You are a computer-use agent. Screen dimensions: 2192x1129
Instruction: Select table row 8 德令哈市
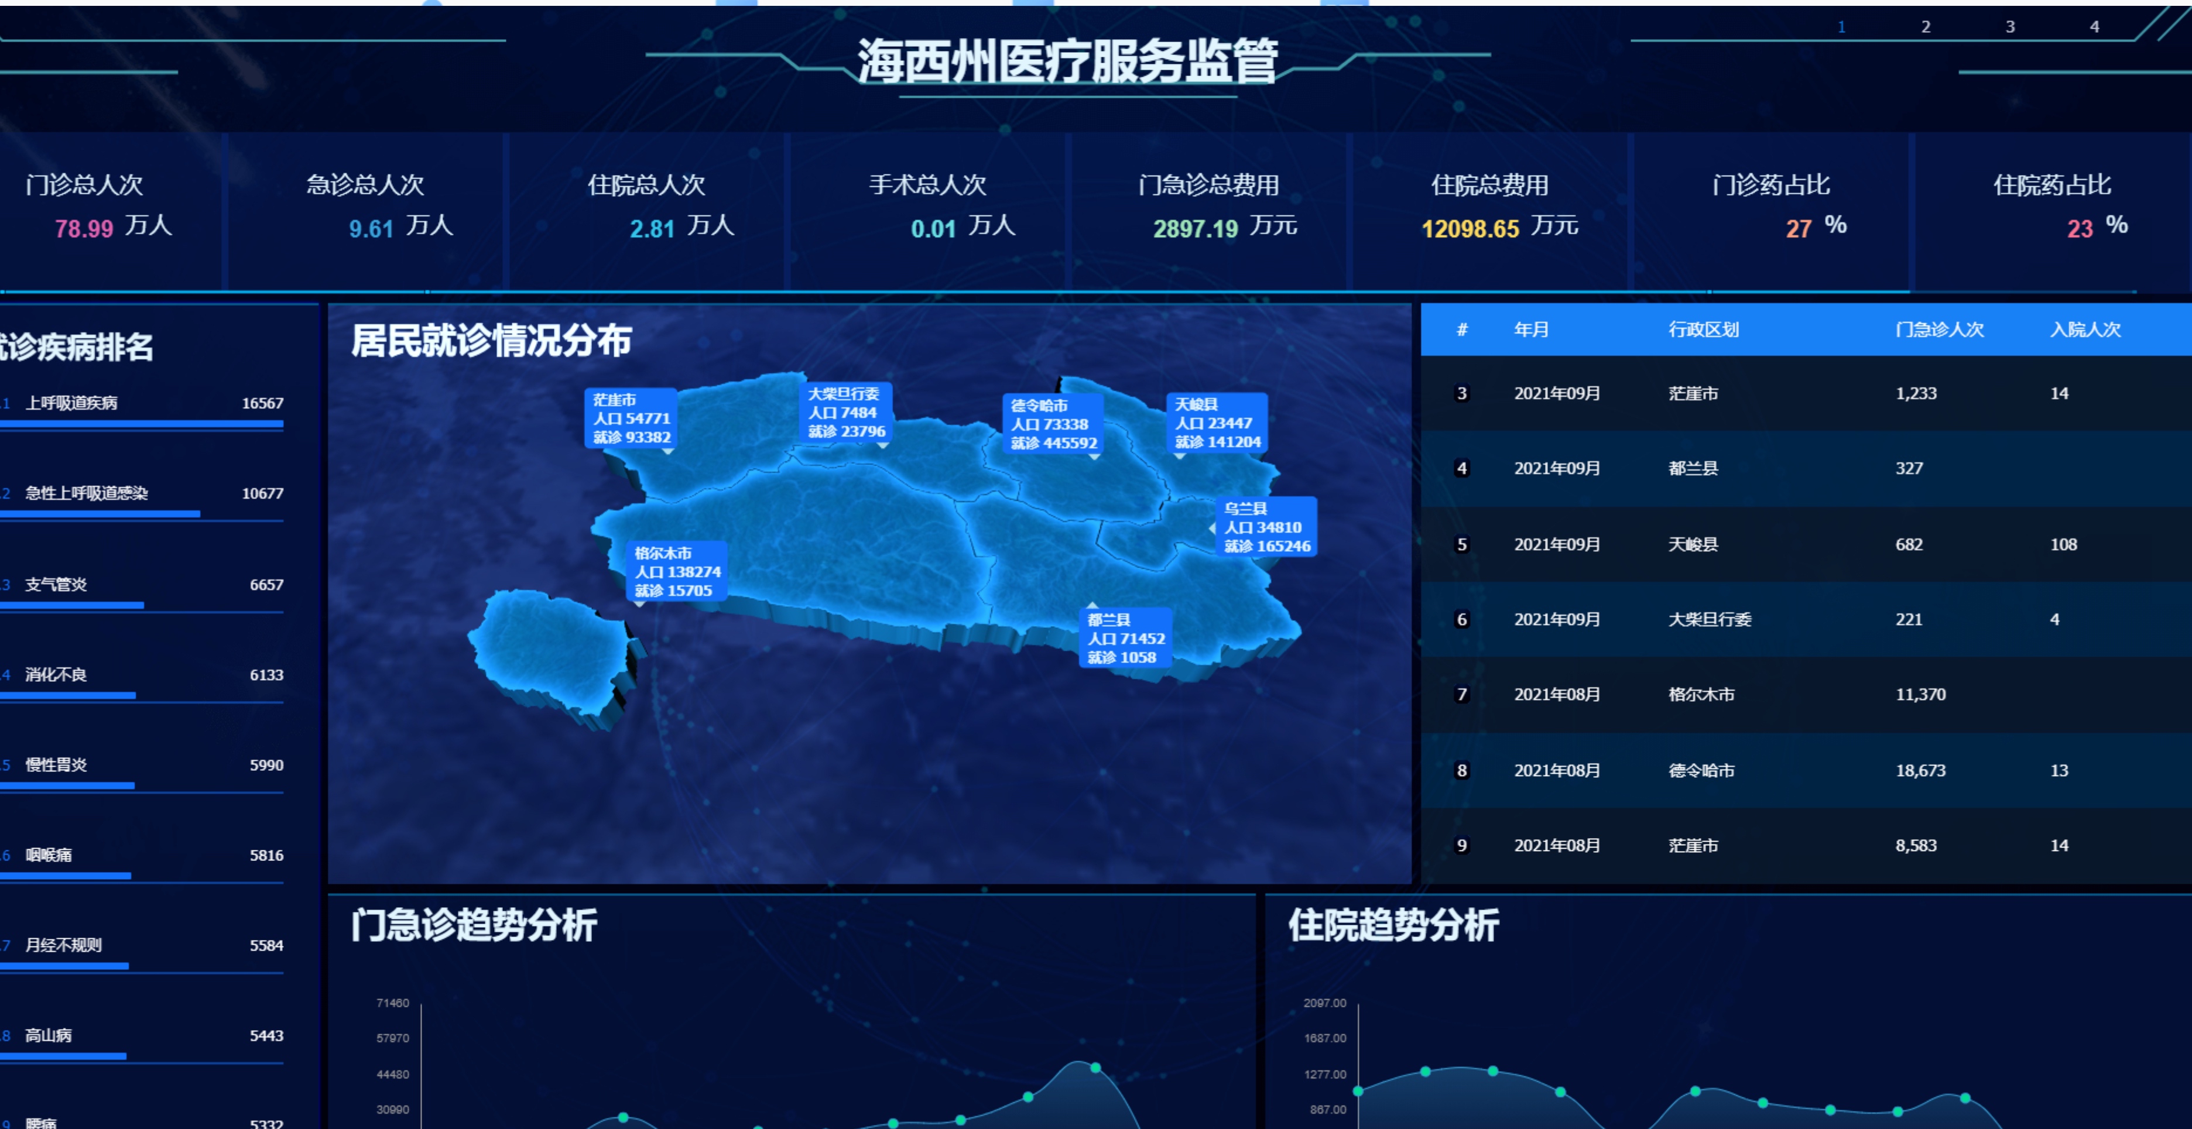tap(1806, 770)
